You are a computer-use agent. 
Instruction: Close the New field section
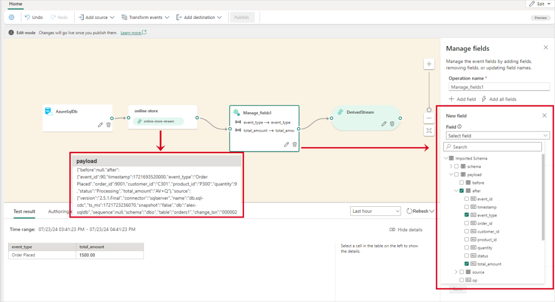click(544, 115)
